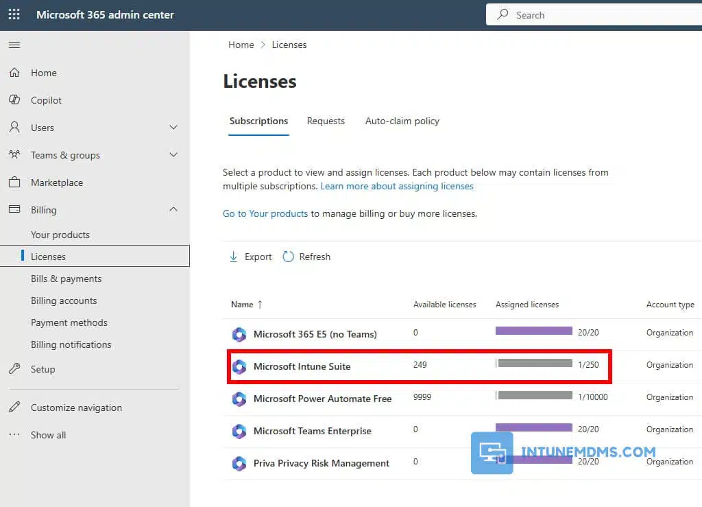Open the Auto-claim policy tab

point(402,121)
